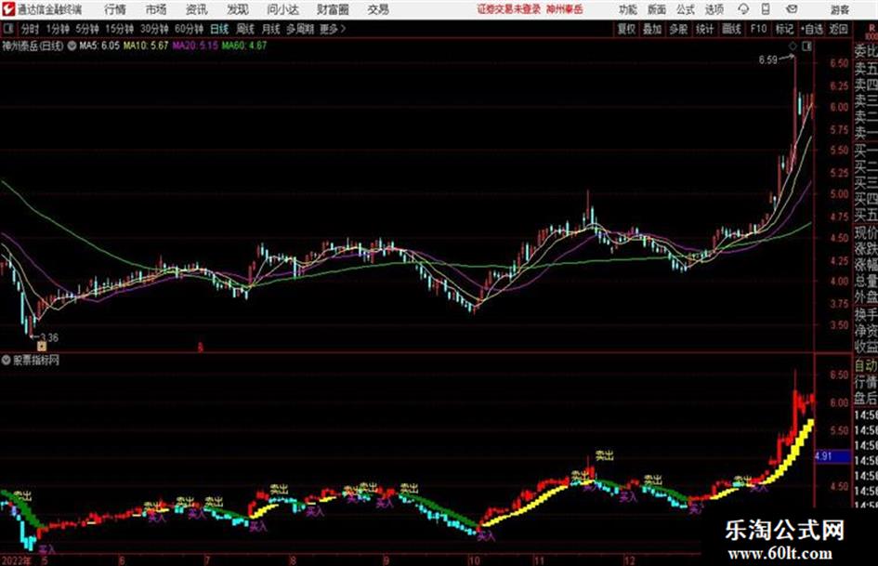Viewport: 878px width, 566px height.
Task: Click month 12 on the time axis
Action: [x=630, y=560]
